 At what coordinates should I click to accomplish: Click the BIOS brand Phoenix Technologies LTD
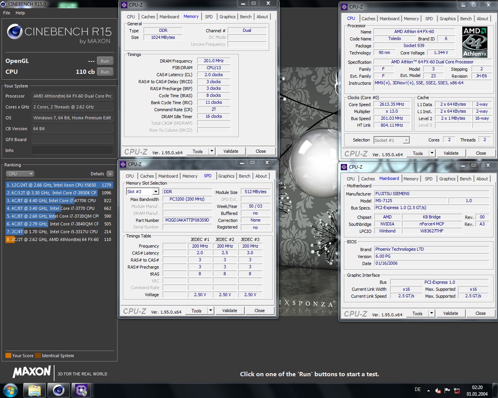(432, 249)
